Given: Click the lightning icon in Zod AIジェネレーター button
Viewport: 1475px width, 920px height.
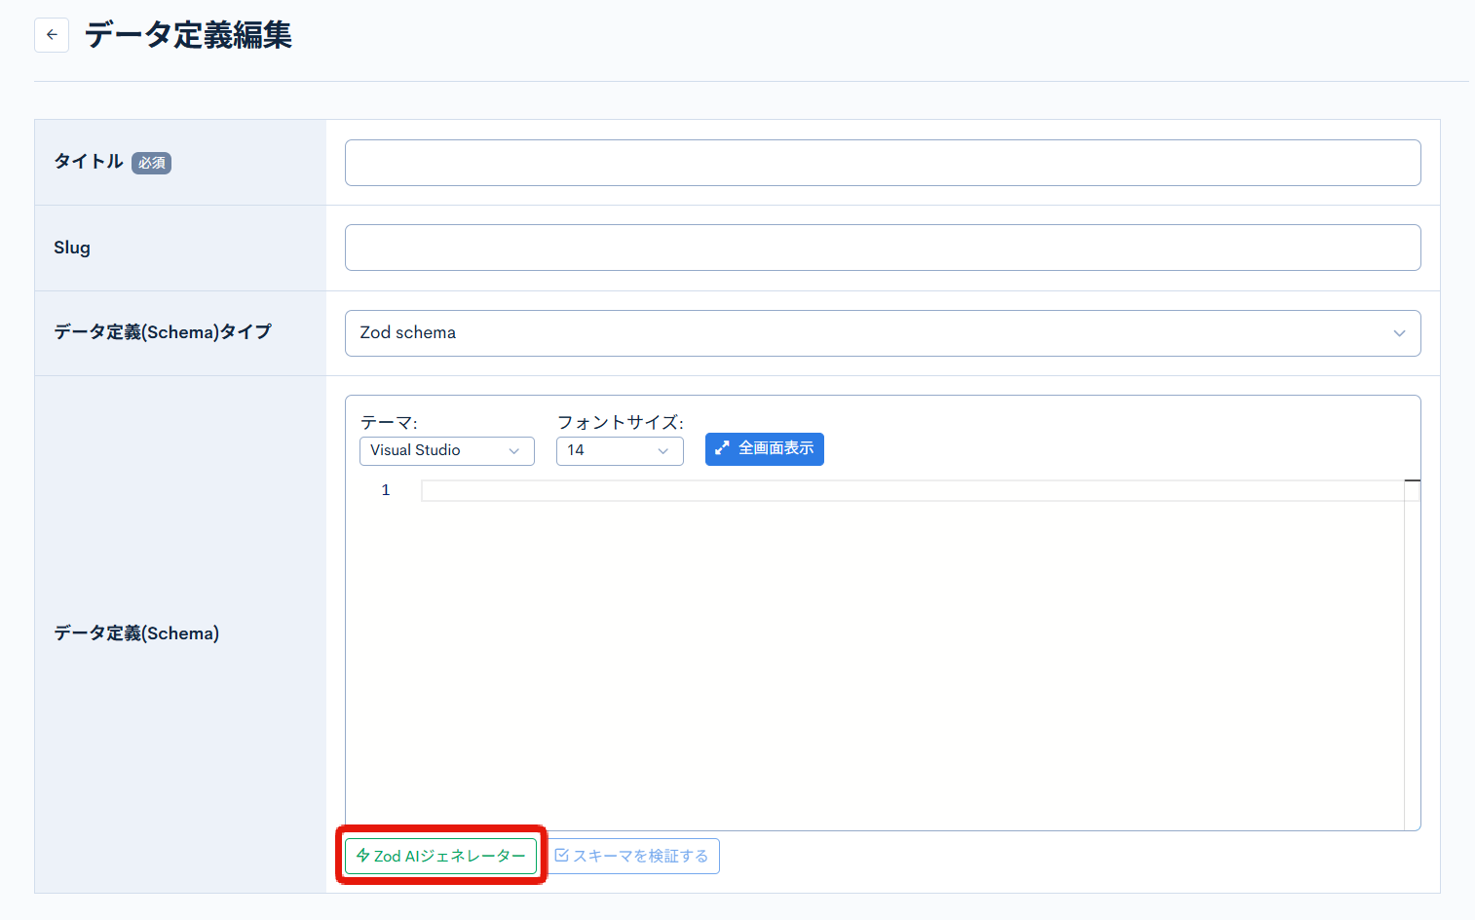Looking at the screenshot, I should [364, 856].
